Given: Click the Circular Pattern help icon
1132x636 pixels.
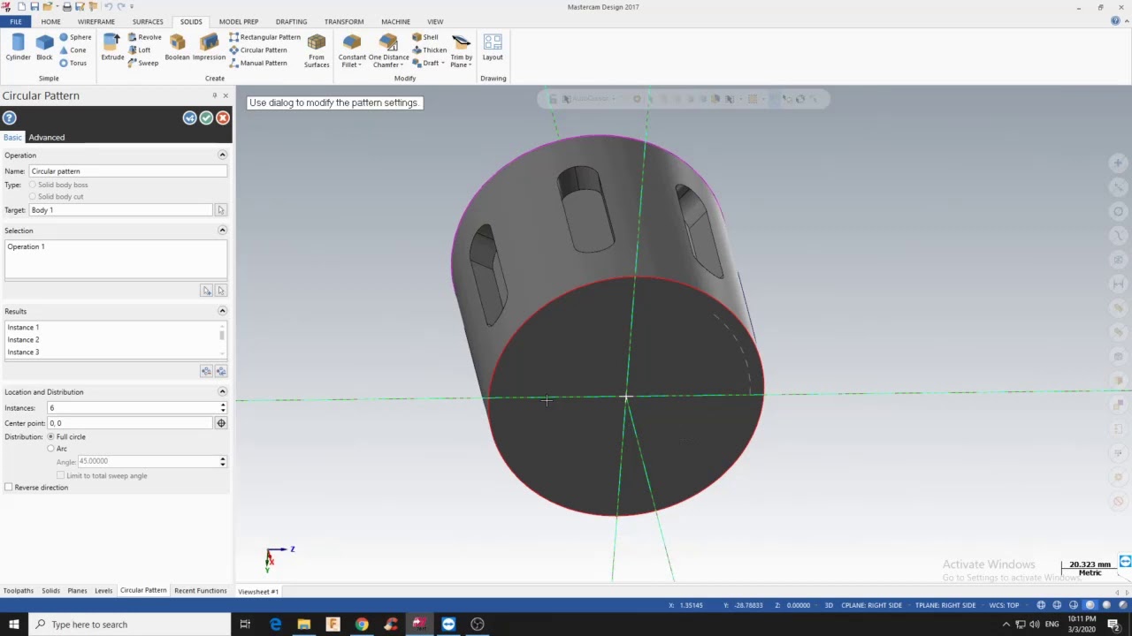Looking at the screenshot, I should tap(9, 117).
